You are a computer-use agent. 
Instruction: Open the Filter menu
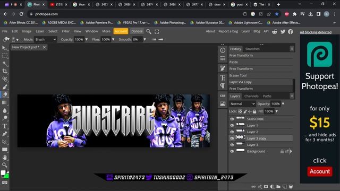(x=66, y=31)
